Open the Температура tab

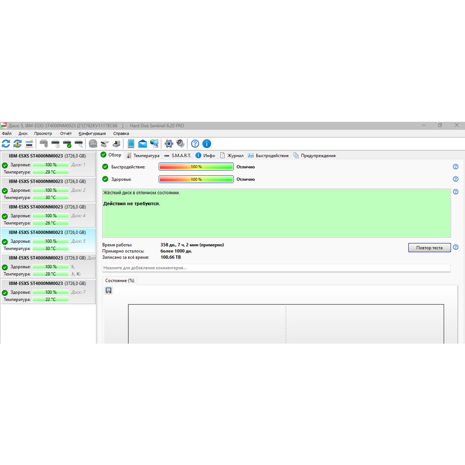(x=143, y=155)
